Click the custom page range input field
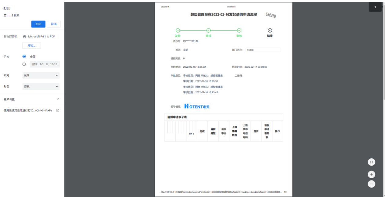Image resolution: width=385 pixels, height=197 pixels. pyautogui.click(x=45, y=64)
